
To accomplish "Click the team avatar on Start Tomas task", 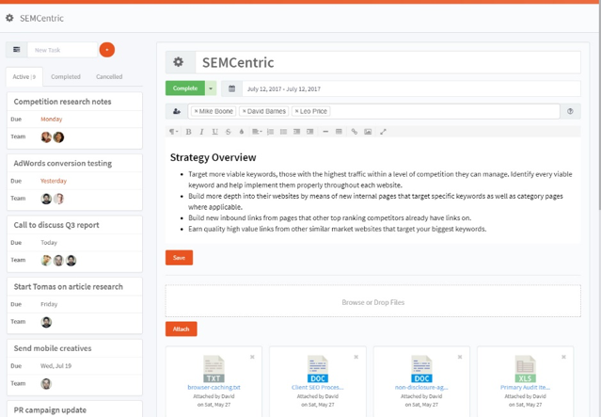I will click(x=46, y=322).
